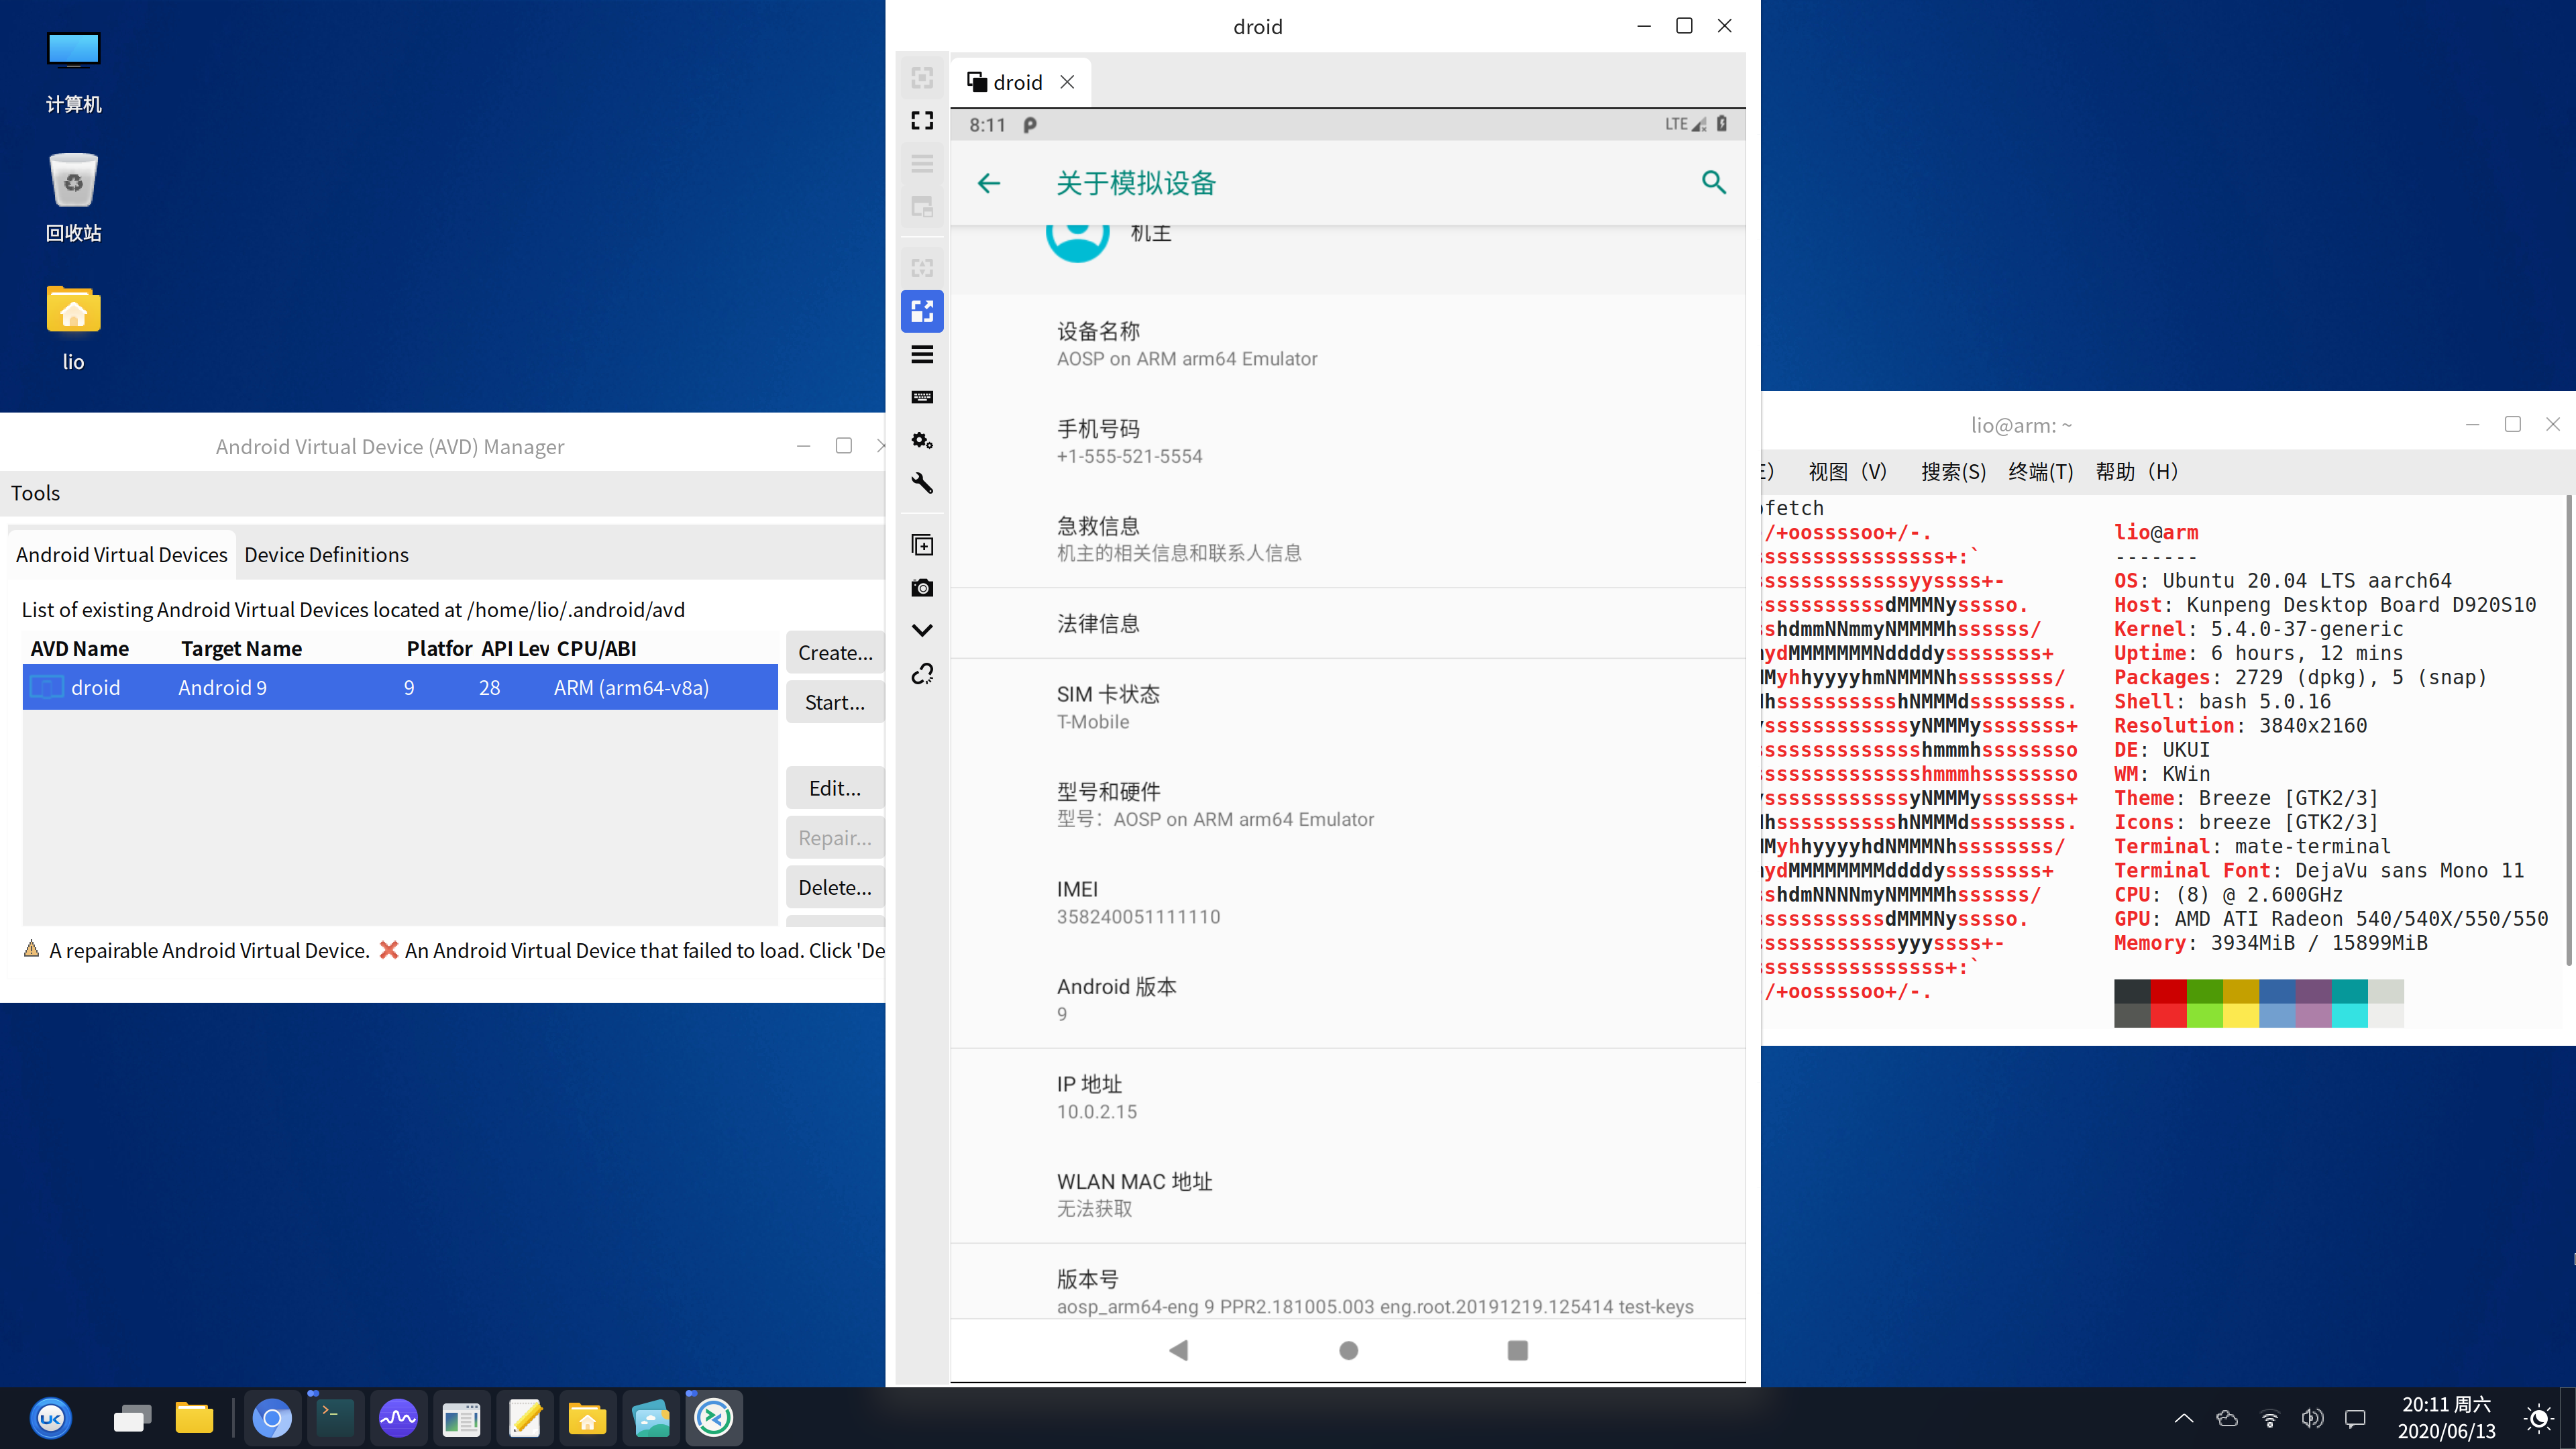Switch to Device Definitions tab
Image resolution: width=2576 pixels, height=1449 pixels.
coord(326,555)
